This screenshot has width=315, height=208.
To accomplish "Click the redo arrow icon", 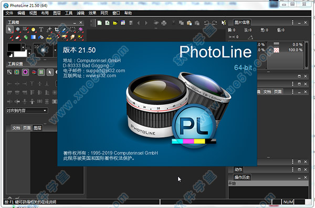I will click(214, 23).
